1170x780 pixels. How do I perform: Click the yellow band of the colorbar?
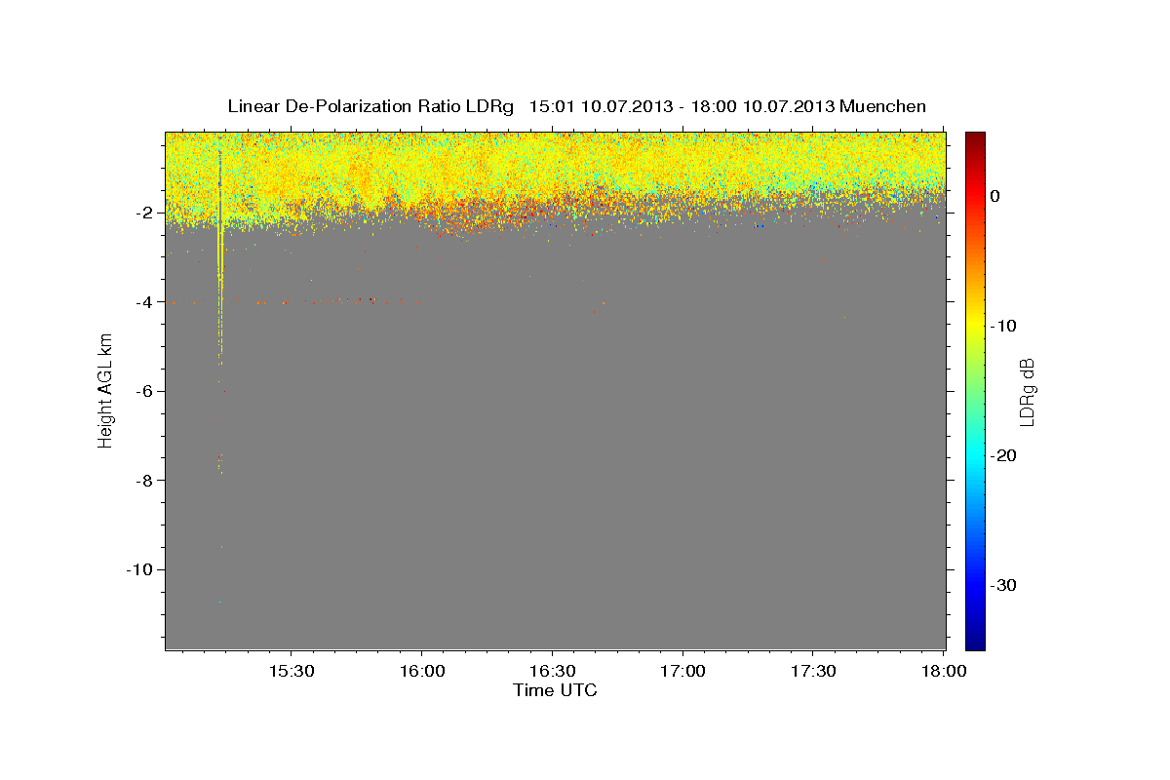975,322
